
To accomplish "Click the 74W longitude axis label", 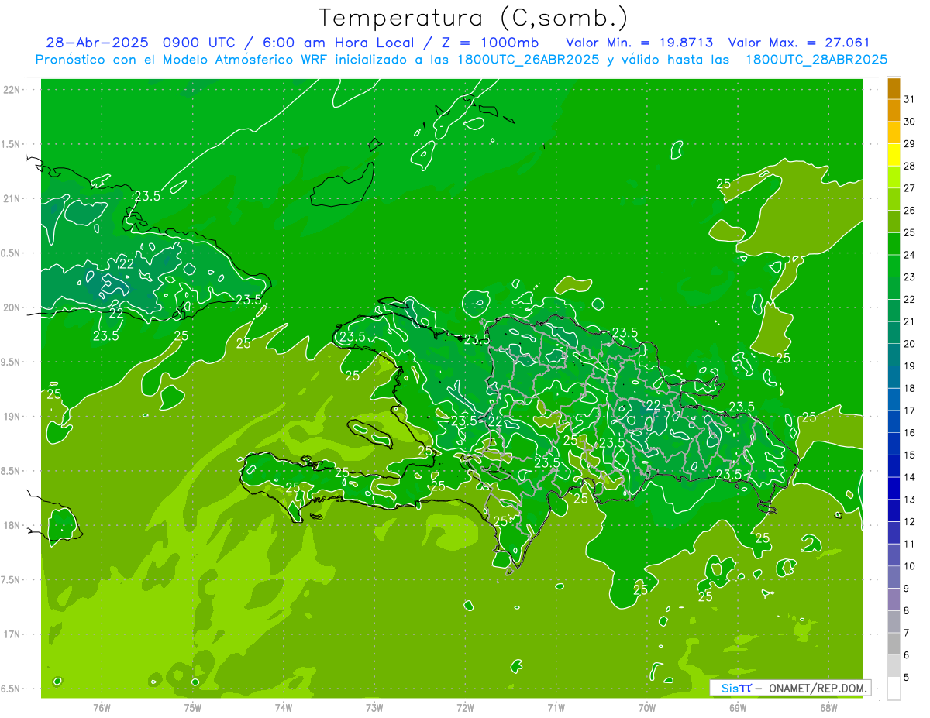I will [x=284, y=707].
